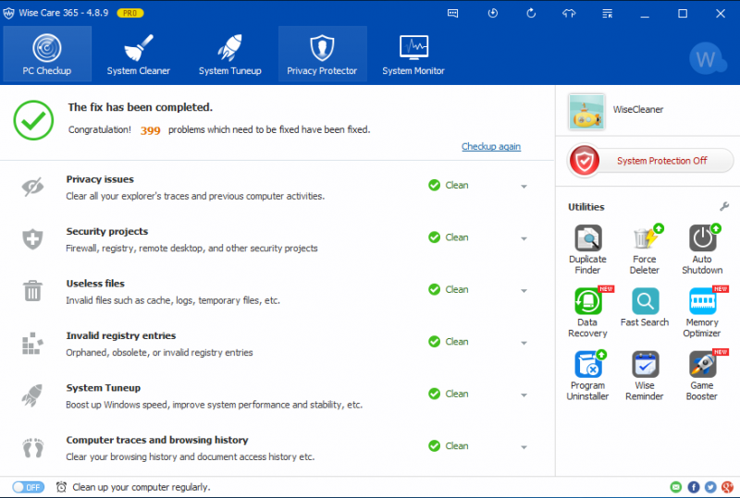Open the Wise Reminder utility
Screen dimensions: 740x498
tap(645, 376)
